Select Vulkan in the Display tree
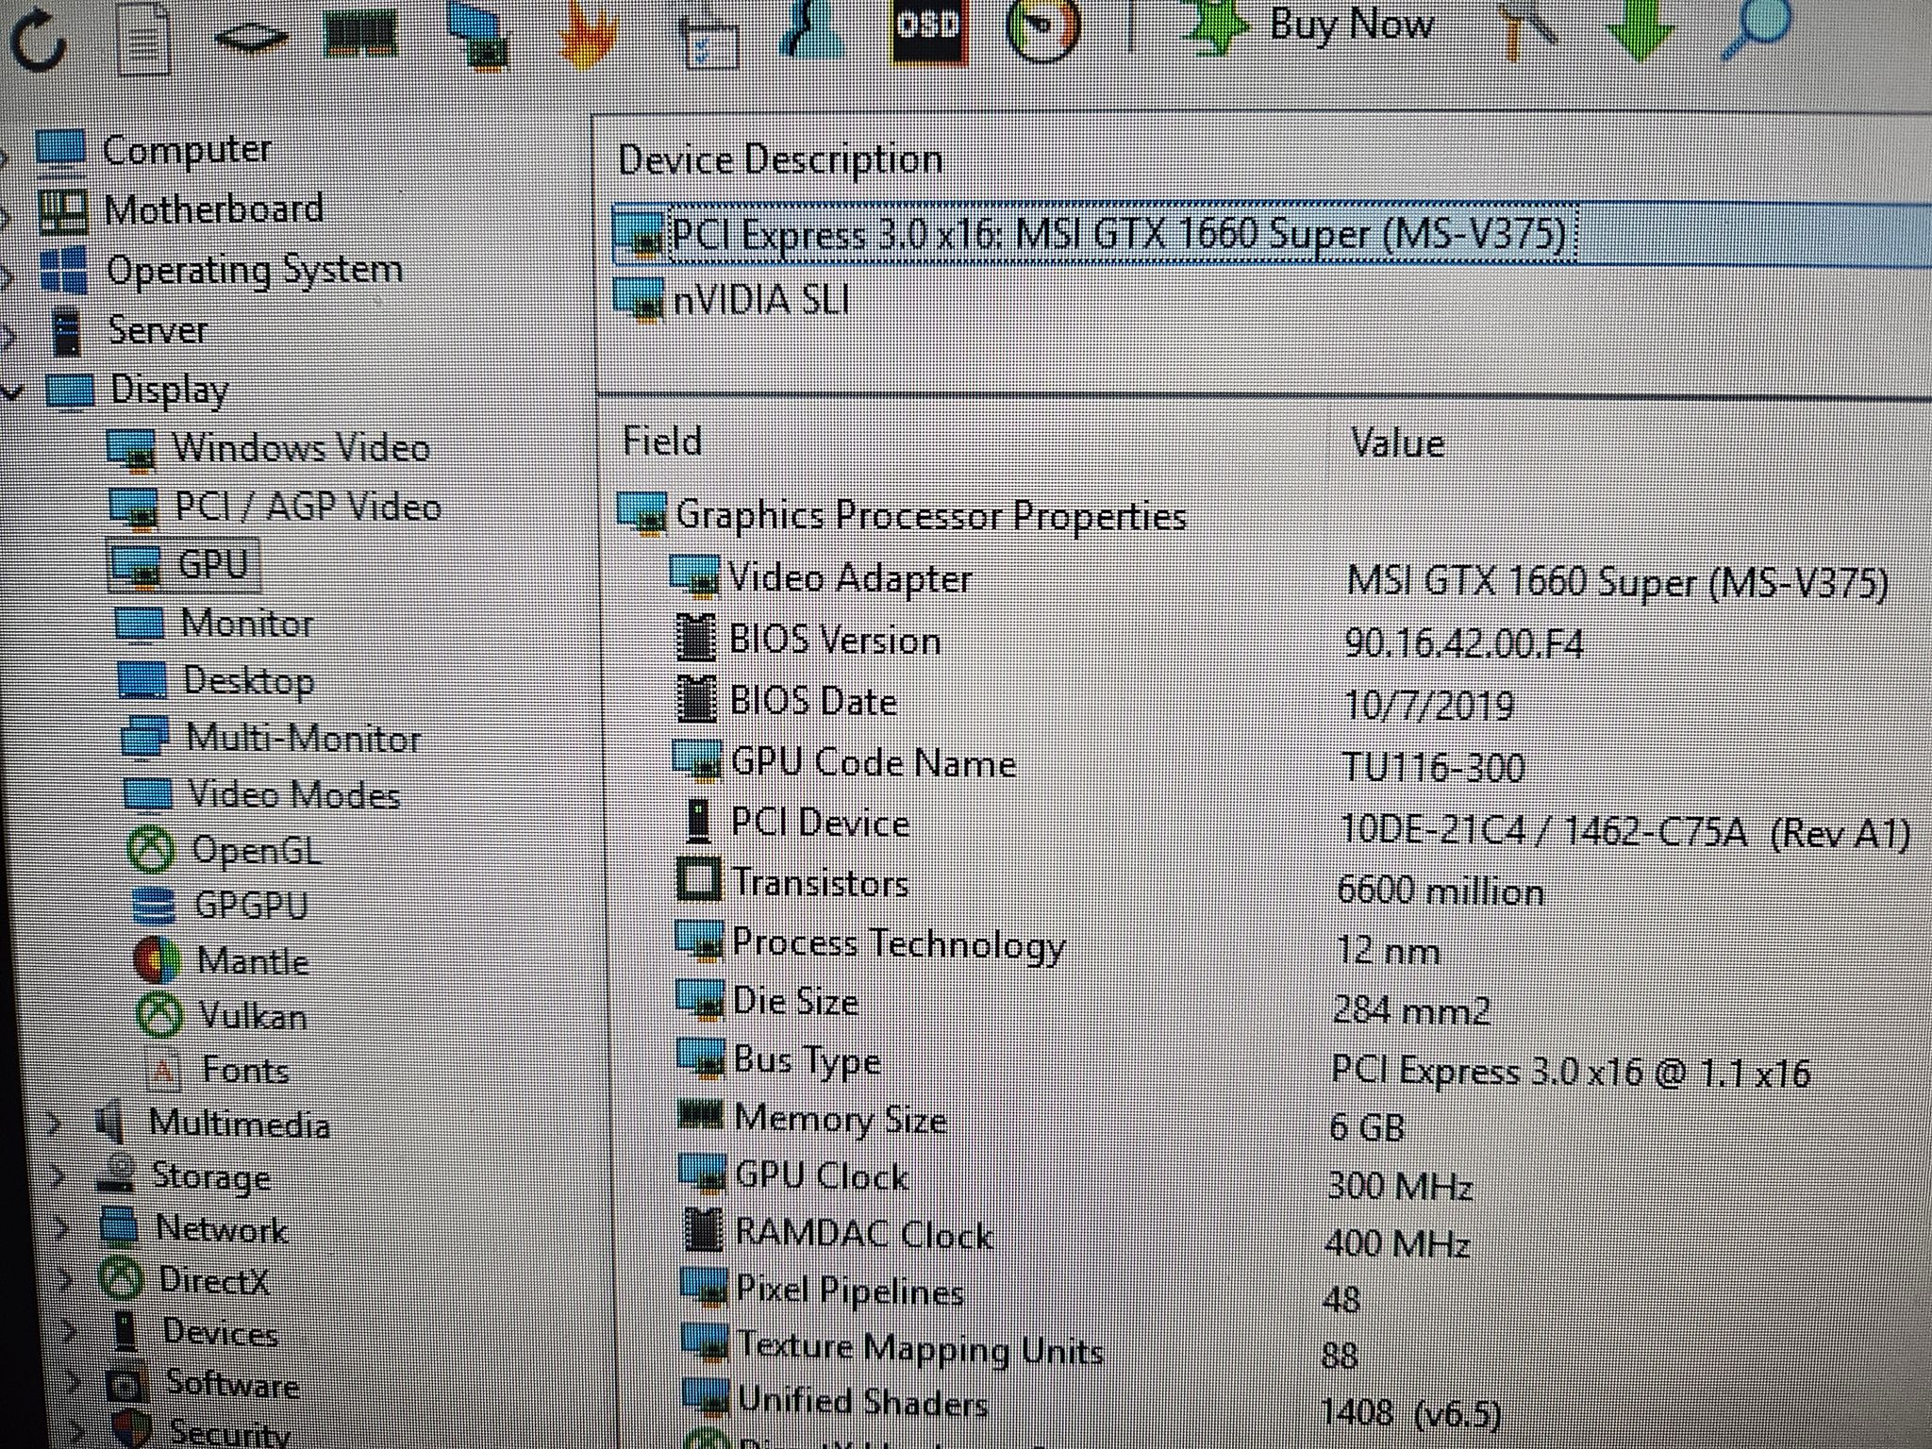The height and width of the screenshot is (1449, 1932). point(253,1016)
